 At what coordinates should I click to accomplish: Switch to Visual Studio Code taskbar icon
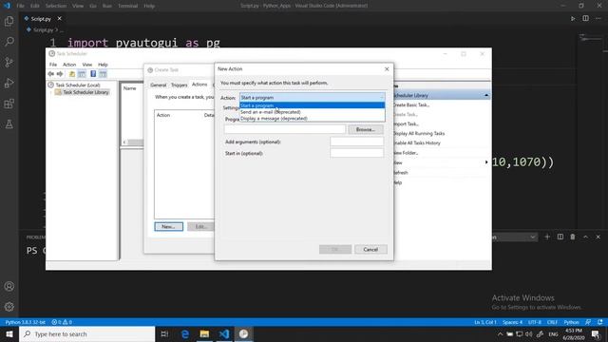(224, 333)
